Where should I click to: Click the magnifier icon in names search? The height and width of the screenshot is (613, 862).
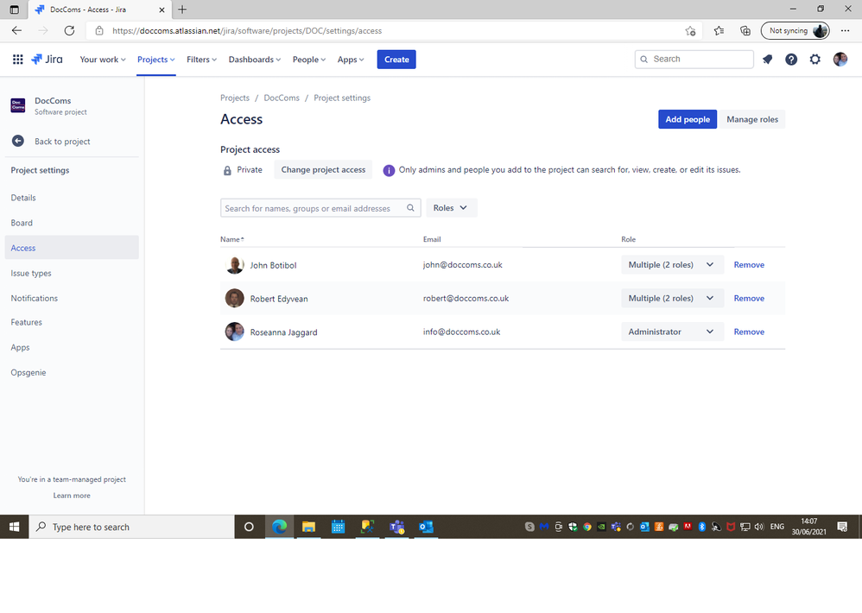click(x=410, y=208)
